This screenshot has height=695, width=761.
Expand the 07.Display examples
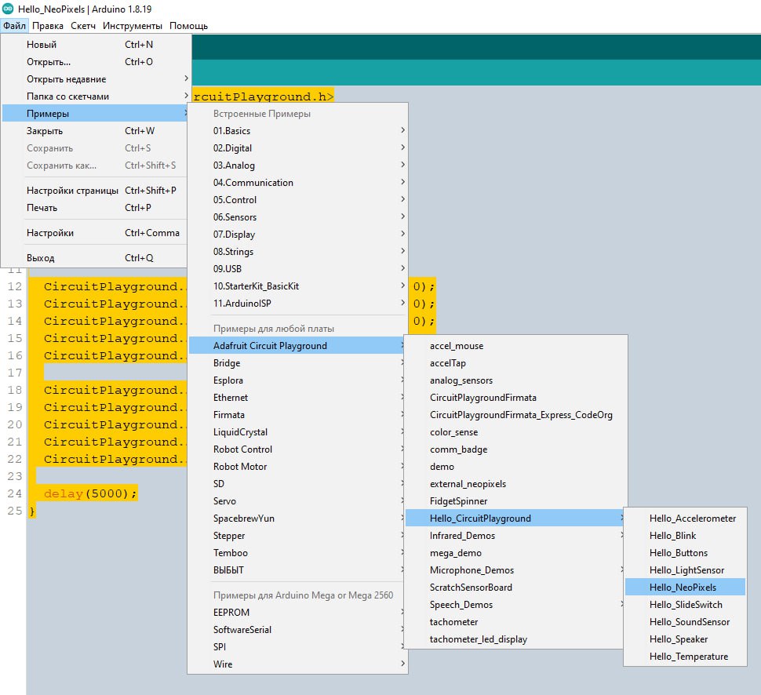tap(297, 235)
